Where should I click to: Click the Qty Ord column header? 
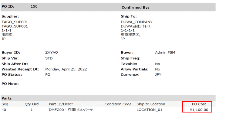point(32,104)
